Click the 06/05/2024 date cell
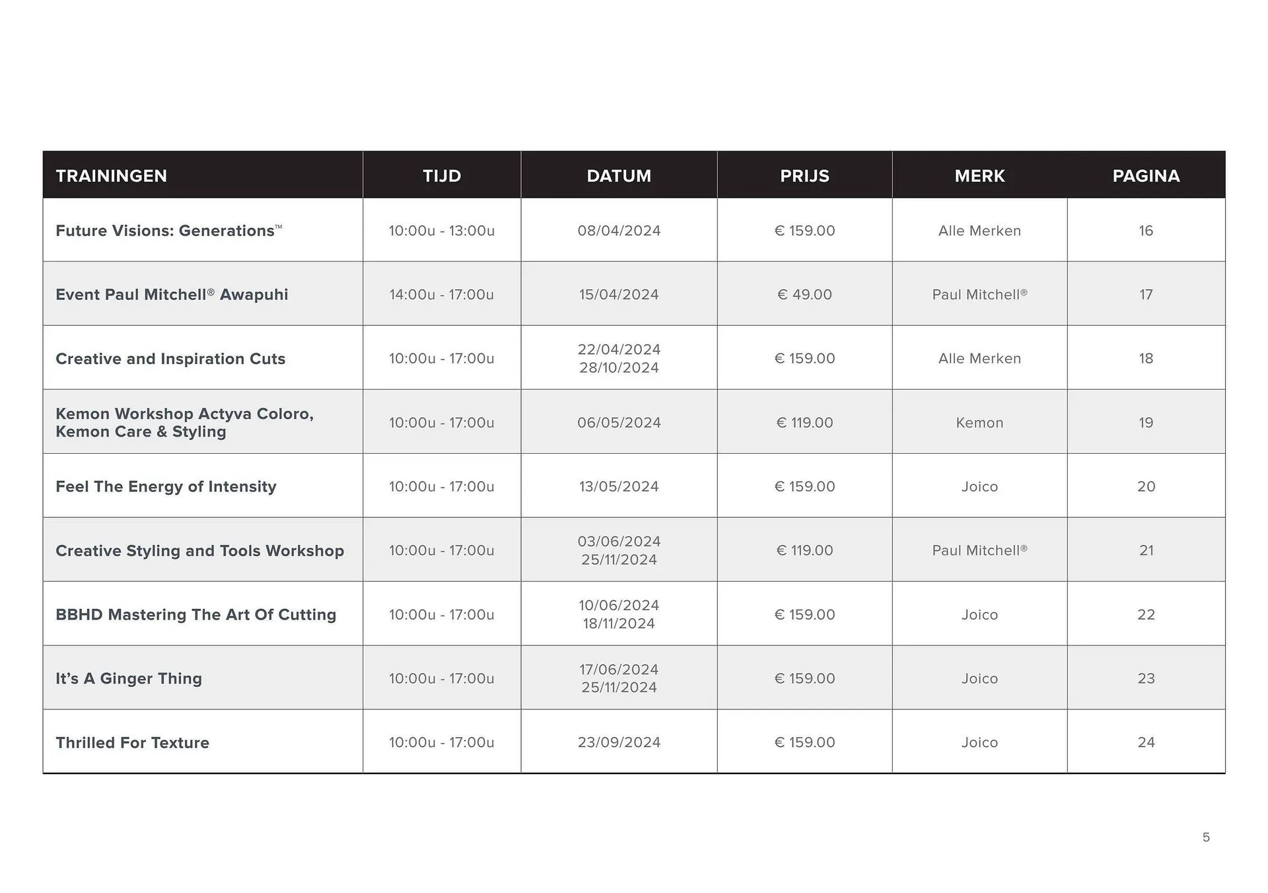Image resolution: width=1268 pixels, height=893 pixels. pyautogui.click(x=619, y=423)
